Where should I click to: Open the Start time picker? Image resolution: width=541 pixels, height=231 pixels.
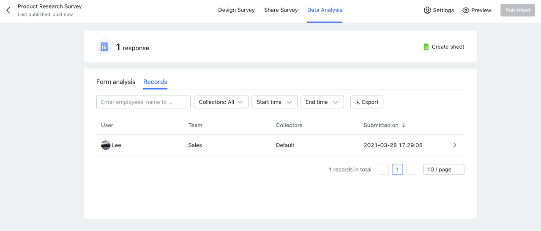(x=274, y=102)
